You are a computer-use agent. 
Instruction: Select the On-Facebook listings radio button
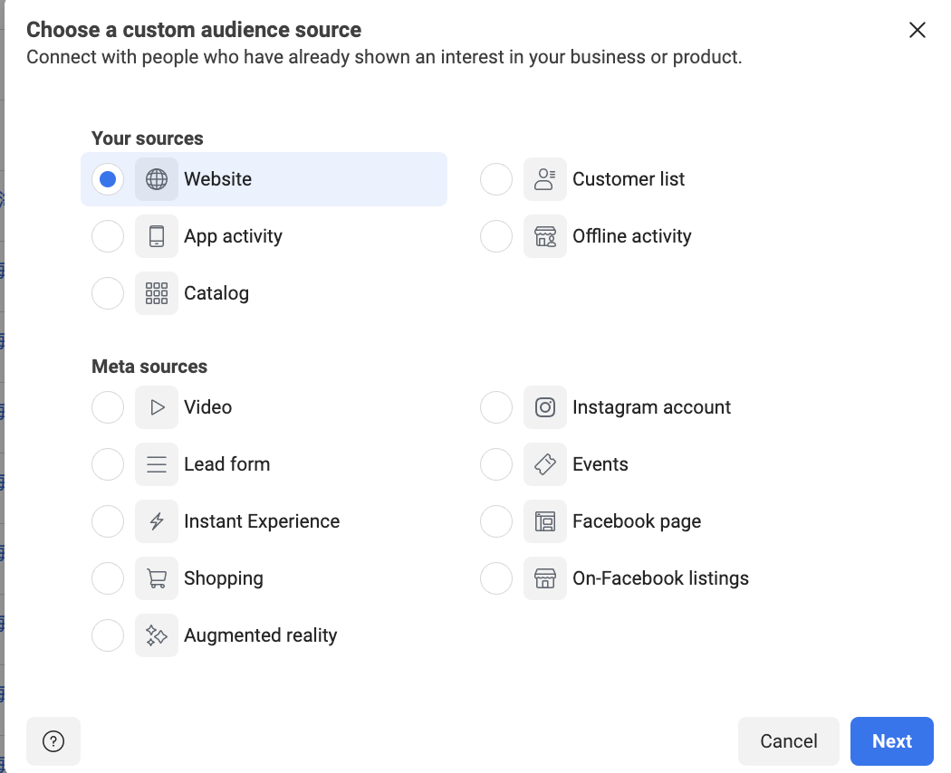pyautogui.click(x=496, y=578)
